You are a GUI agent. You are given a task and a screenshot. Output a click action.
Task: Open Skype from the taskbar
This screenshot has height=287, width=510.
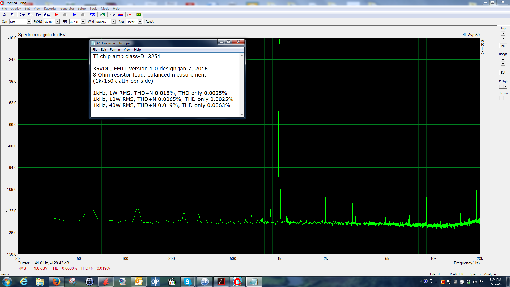[x=188, y=282]
